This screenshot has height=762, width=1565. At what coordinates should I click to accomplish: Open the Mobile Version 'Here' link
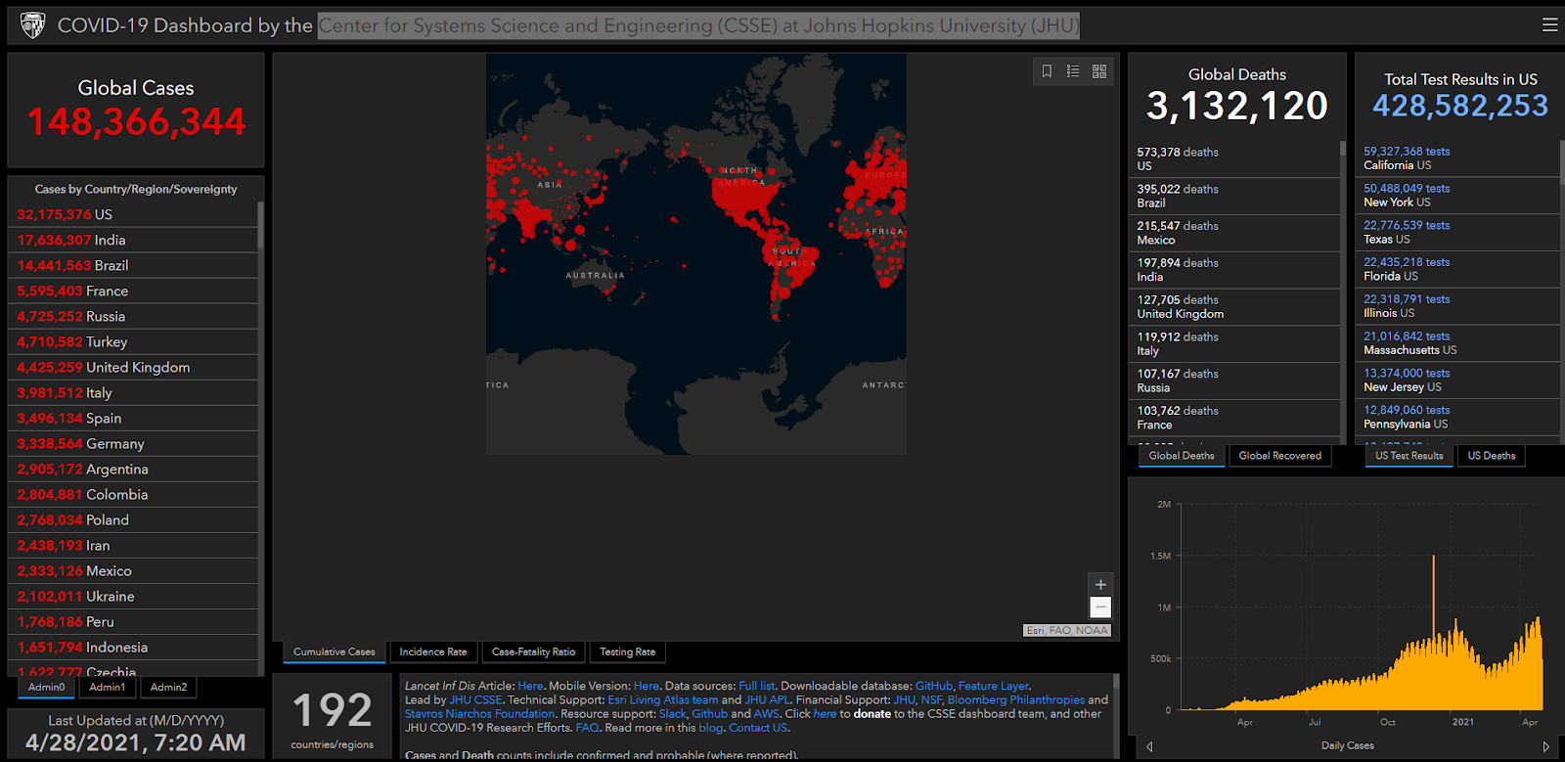(x=647, y=687)
